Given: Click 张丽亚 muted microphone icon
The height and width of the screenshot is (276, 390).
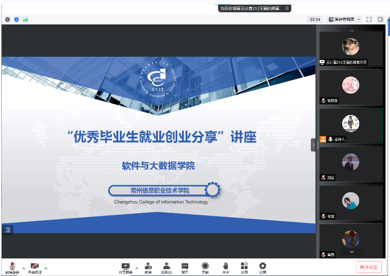Looking at the screenshot, I should [x=323, y=101].
